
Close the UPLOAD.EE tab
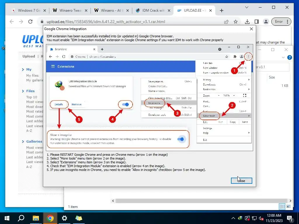coord(211,10)
